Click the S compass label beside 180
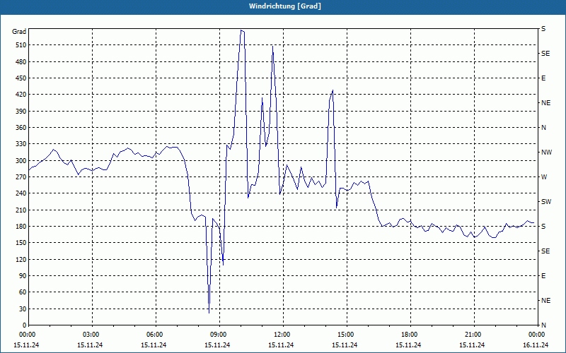This screenshot has height=353, width=566. (543, 226)
